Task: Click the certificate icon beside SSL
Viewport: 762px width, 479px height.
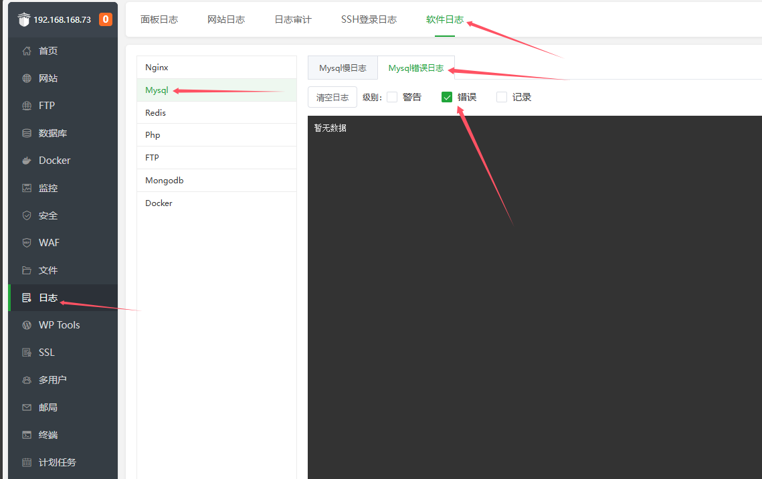Action: pos(27,352)
